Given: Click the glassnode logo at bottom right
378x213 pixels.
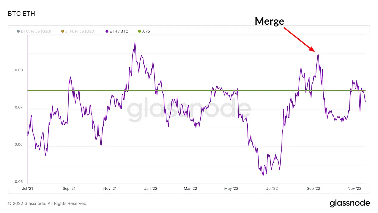Looking at the screenshot, I should pyautogui.click(x=350, y=203).
